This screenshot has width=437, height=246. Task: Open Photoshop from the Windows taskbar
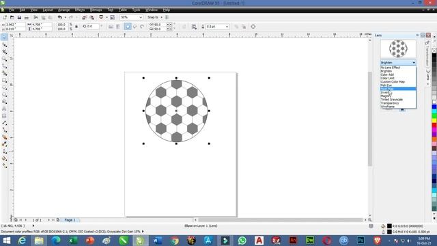tap(361, 241)
